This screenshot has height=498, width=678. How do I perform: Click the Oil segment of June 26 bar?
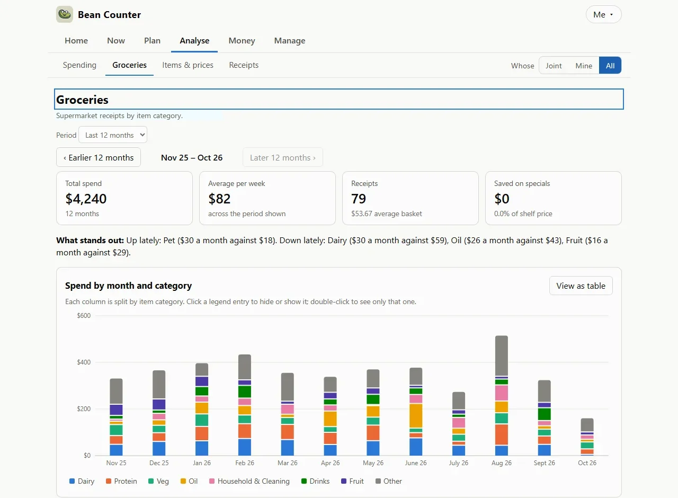tap(416, 416)
